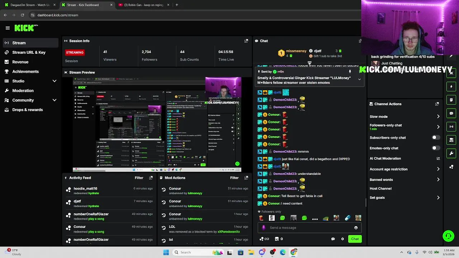Click the chat bubble icon in right sidebar
The height and width of the screenshot is (258, 459).
pyautogui.click(x=451, y=113)
